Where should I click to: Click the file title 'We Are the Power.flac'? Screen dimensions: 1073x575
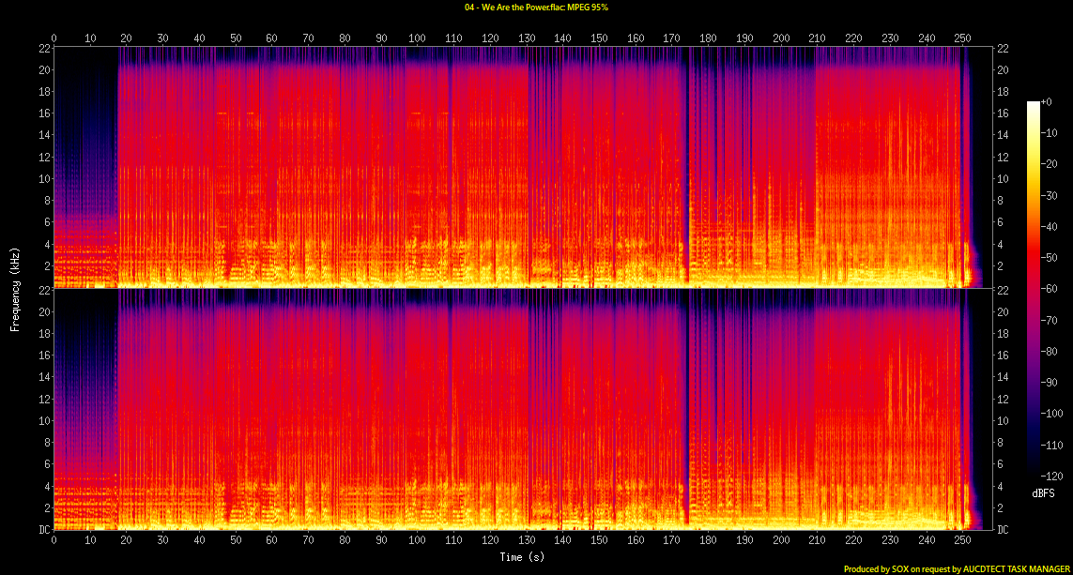click(x=515, y=7)
